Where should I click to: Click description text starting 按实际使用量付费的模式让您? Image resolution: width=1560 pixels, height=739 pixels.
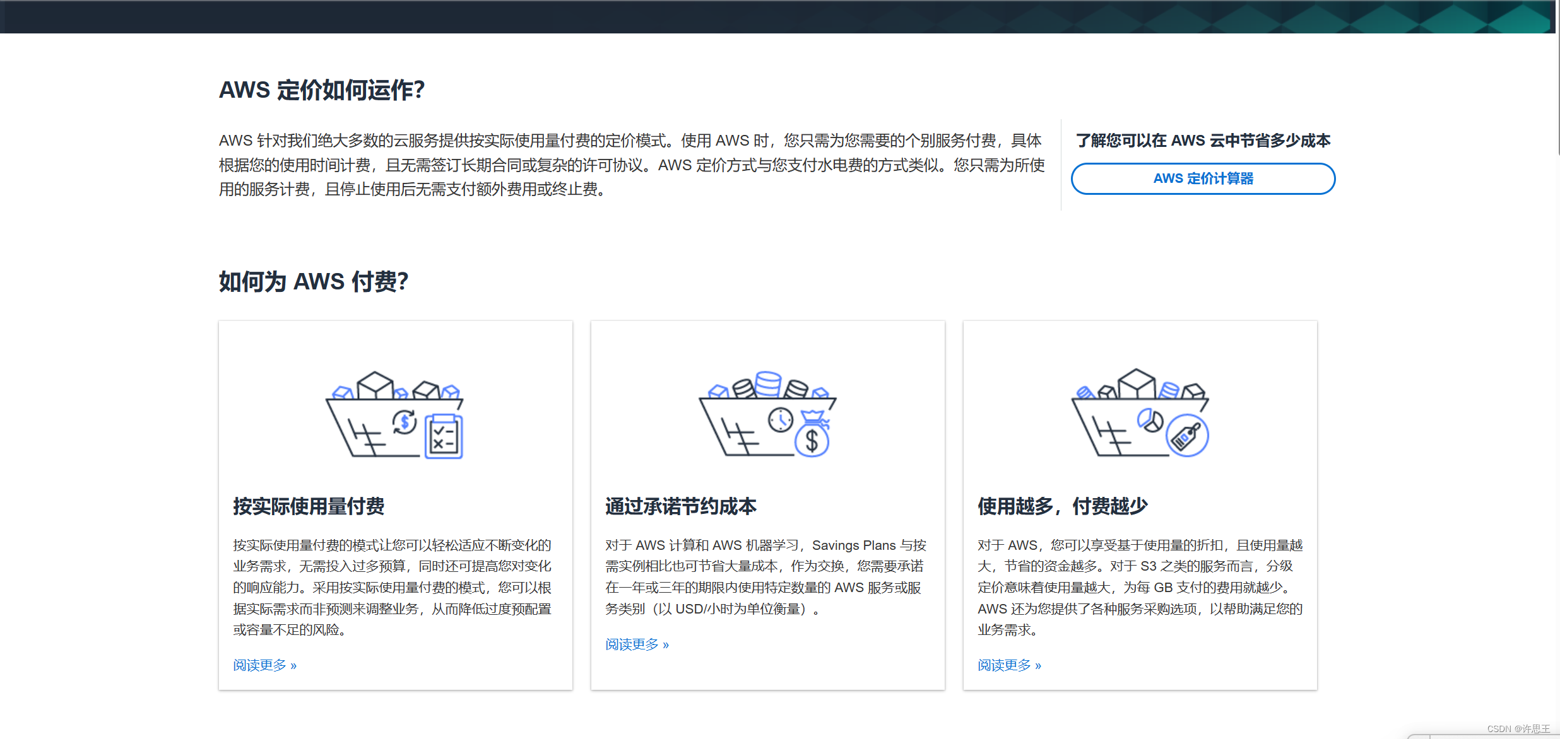coord(393,587)
